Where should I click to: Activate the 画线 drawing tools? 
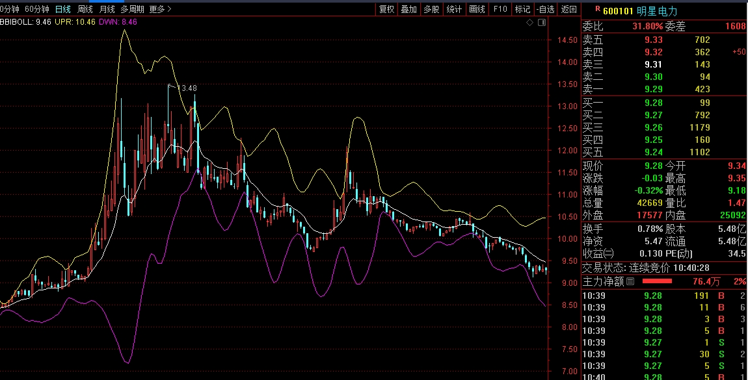477,9
